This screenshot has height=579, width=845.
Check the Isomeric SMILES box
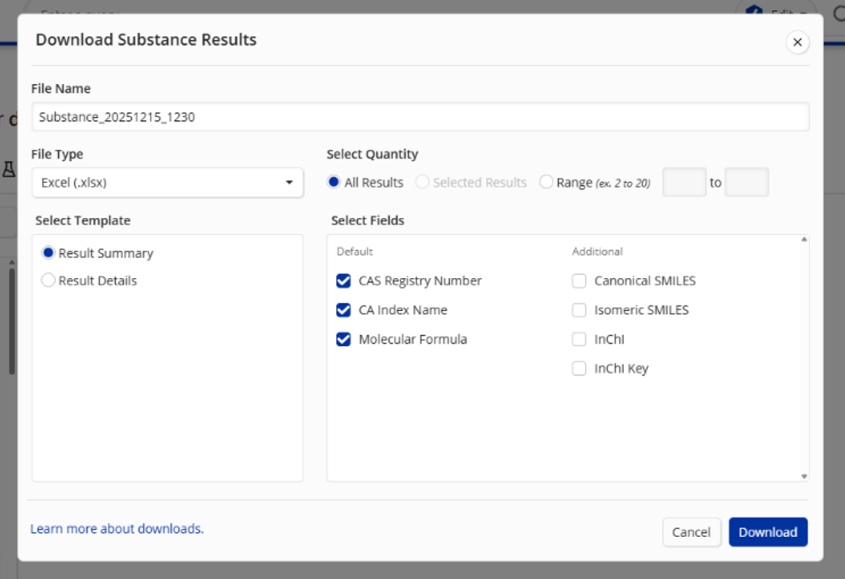pos(579,310)
